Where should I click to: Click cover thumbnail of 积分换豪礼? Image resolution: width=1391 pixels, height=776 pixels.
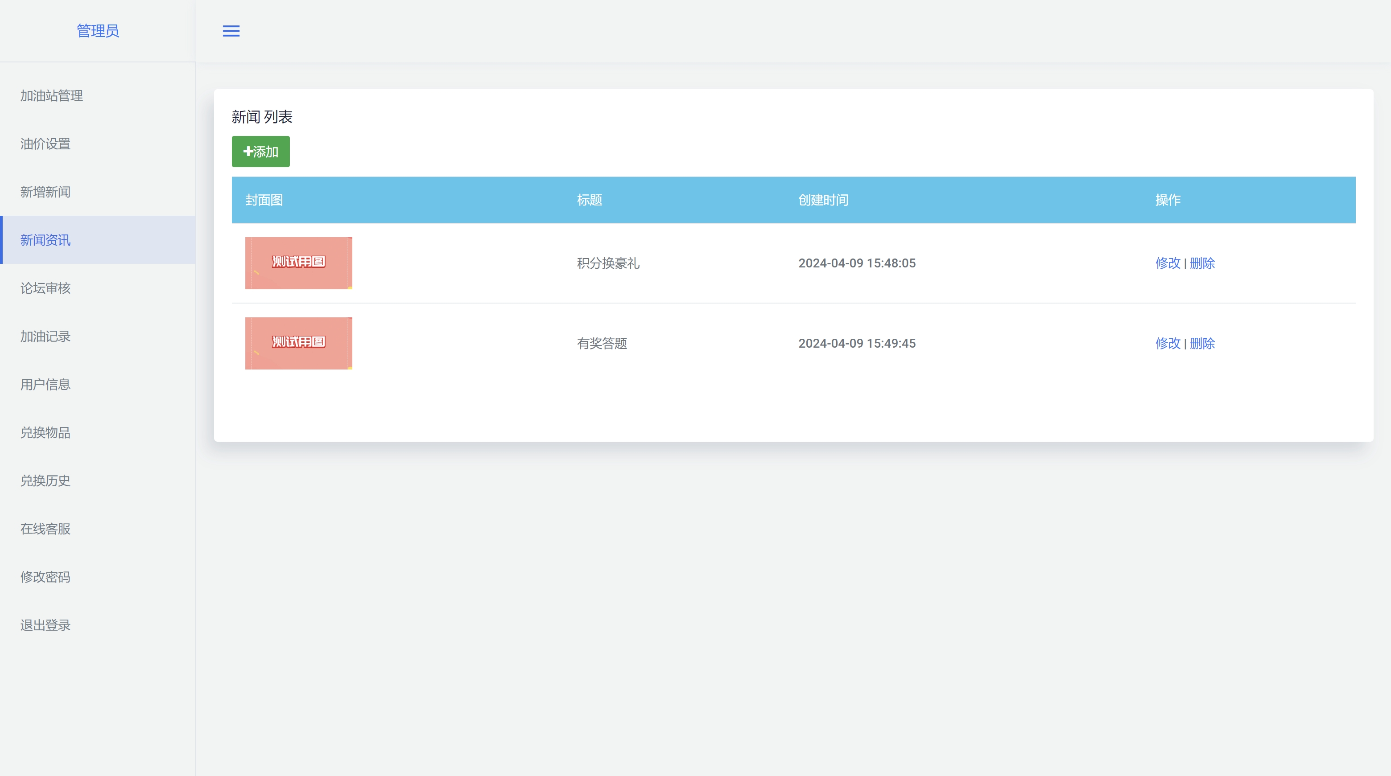pyautogui.click(x=299, y=263)
